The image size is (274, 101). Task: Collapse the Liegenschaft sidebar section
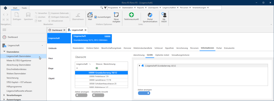pos(42,46)
